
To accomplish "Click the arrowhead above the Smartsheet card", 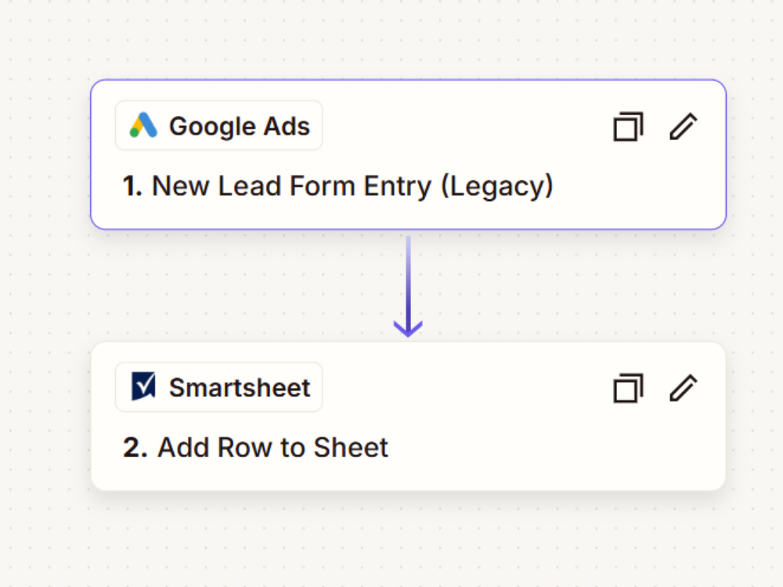I will click(x=408, y=329).
